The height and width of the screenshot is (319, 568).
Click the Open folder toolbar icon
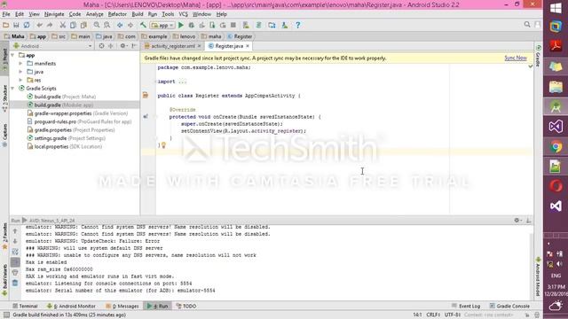pos(6,25)
